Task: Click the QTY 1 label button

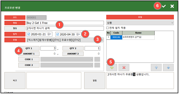Action: pos(29,48)
